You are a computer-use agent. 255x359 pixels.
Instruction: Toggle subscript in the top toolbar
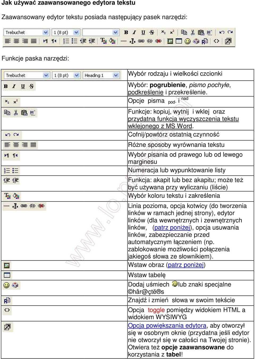pos(164,32)
